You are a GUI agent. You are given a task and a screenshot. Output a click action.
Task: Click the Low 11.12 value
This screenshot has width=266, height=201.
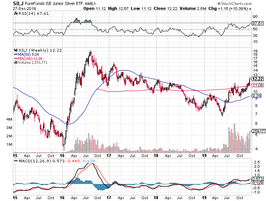point(141,8)
